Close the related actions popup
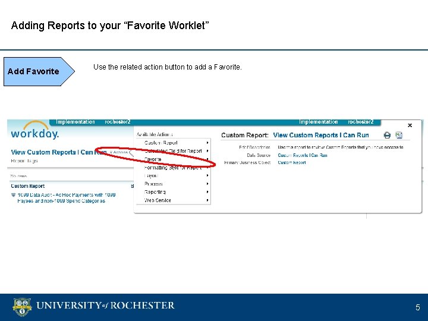The image size is (428, 321). (410, 125)
